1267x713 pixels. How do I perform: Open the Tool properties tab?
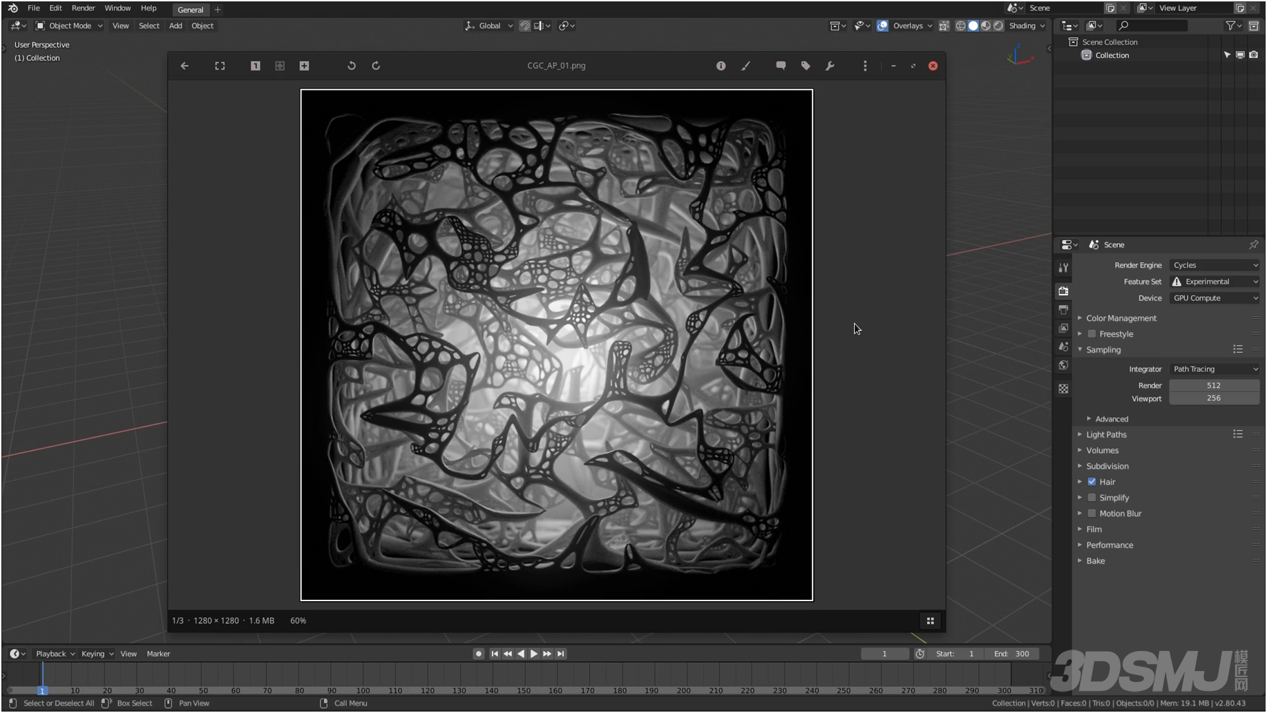click(x=1064, y=268)
